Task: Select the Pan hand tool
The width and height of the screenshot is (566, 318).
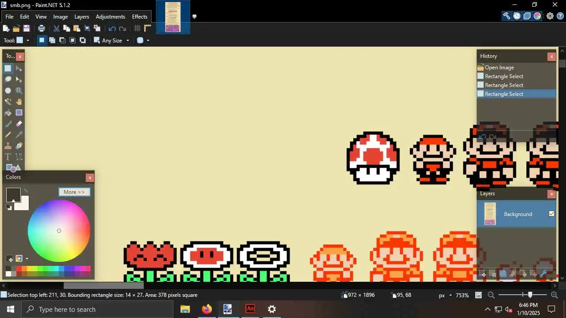Action: click(19, 101)
